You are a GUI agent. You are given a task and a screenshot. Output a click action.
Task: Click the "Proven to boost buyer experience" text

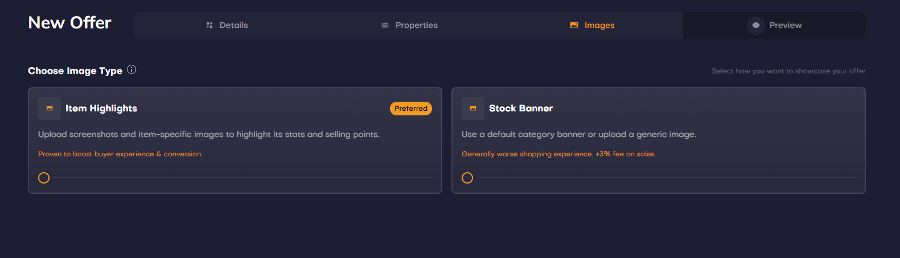[x=120, y=154]
